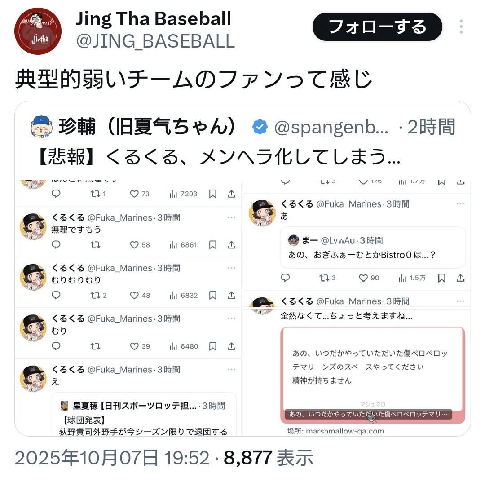Bookmark the あ tweet with 1.5万 views
485x482 pixels.
tap(441, 278)
